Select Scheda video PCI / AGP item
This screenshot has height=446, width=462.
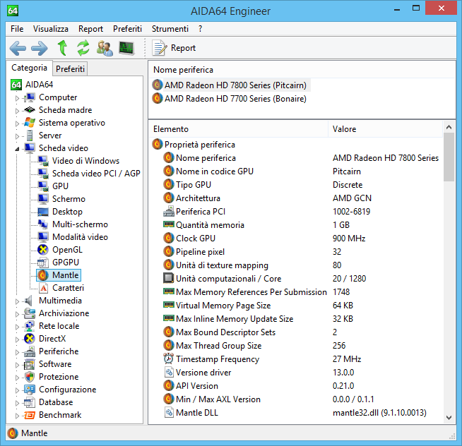pos(96,174)
